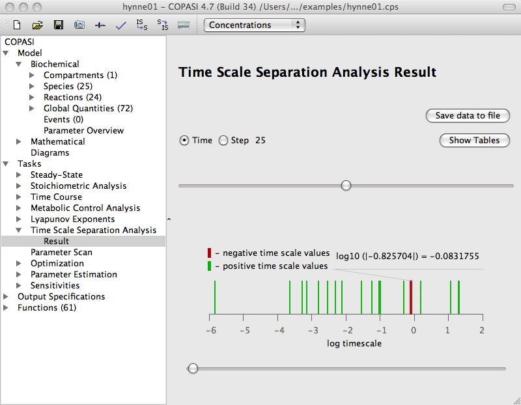This screenshot has height=405, width=521.
Task: Expand the Mathematical node arrow
Action: pos(19,141)
